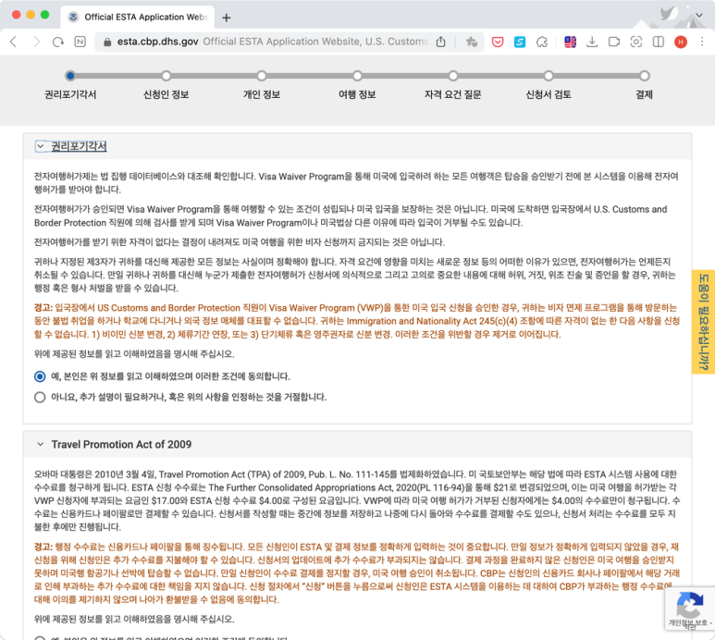Click the 신청인 정보 step label
The image size is (715, 640).
166,94
